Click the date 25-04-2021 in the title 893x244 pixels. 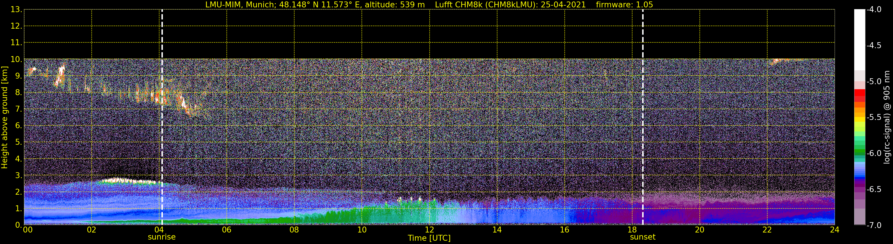(x=563, y=5)
